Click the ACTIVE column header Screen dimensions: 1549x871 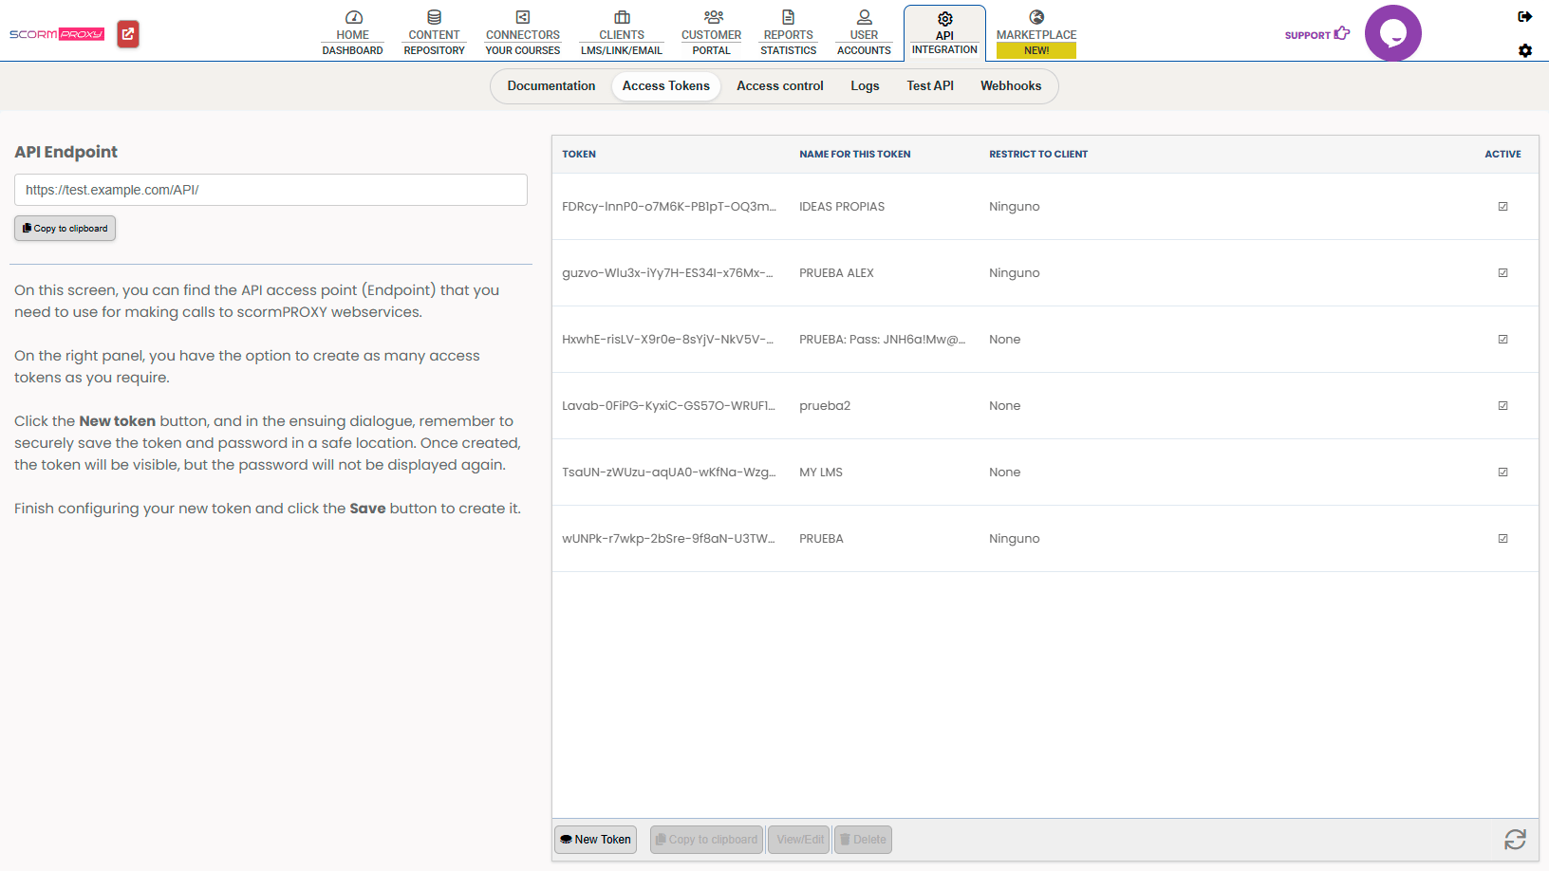(x=1502, y=154)
